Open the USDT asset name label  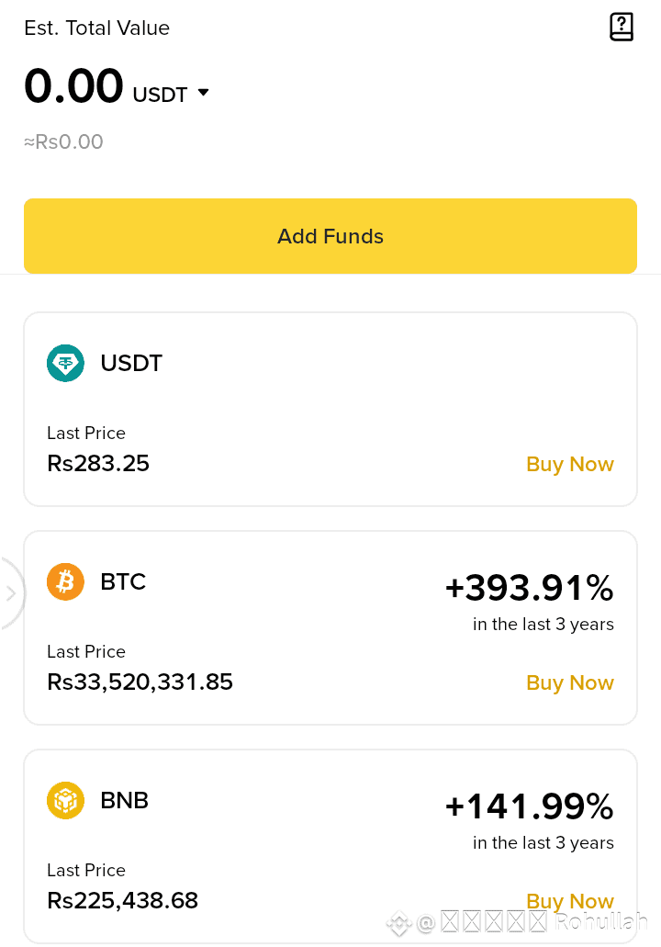point(131,363)
